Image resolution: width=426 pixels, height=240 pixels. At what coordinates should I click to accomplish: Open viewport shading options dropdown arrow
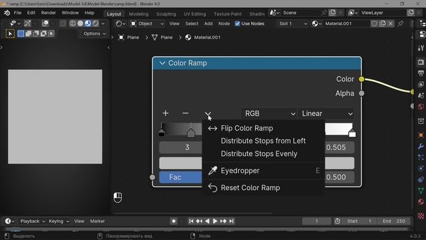(103, 24)
